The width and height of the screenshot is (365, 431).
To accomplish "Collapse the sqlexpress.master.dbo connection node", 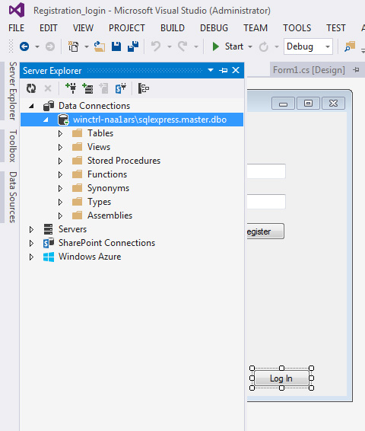I will 46,120.
